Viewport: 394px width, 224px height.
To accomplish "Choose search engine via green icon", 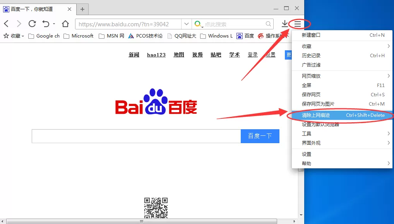I will pyautogui.click(x=198, y=24).
